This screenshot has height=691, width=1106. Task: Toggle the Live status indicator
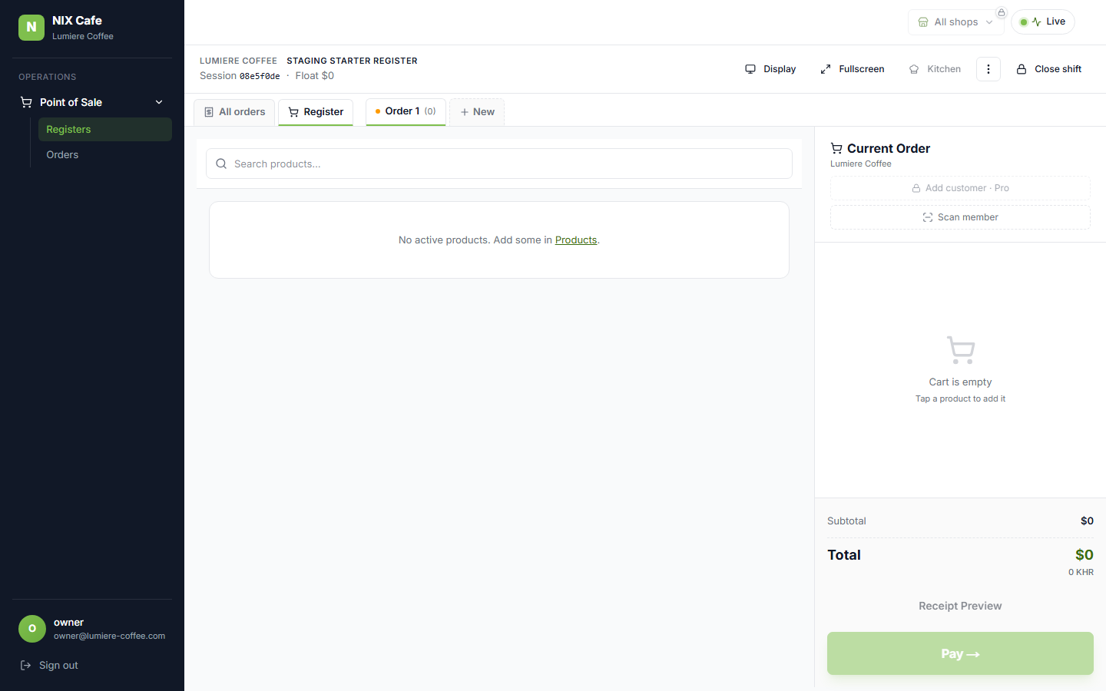pyautogui.click(x=1043, y=21)
